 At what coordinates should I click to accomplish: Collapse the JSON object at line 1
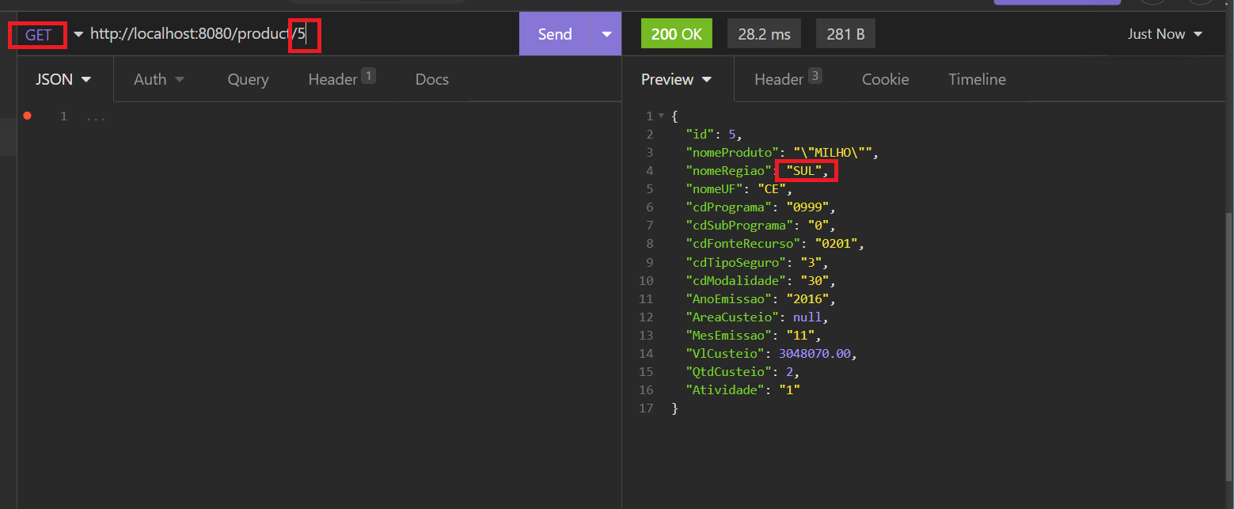[662, 116]
